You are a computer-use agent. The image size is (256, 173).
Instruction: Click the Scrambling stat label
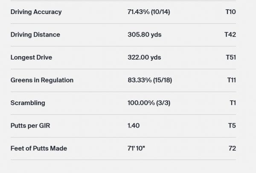28,103
